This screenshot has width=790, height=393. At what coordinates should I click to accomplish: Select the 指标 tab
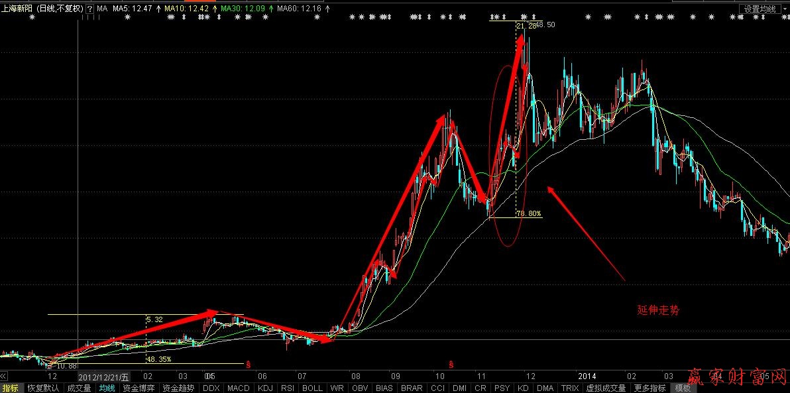10,388
